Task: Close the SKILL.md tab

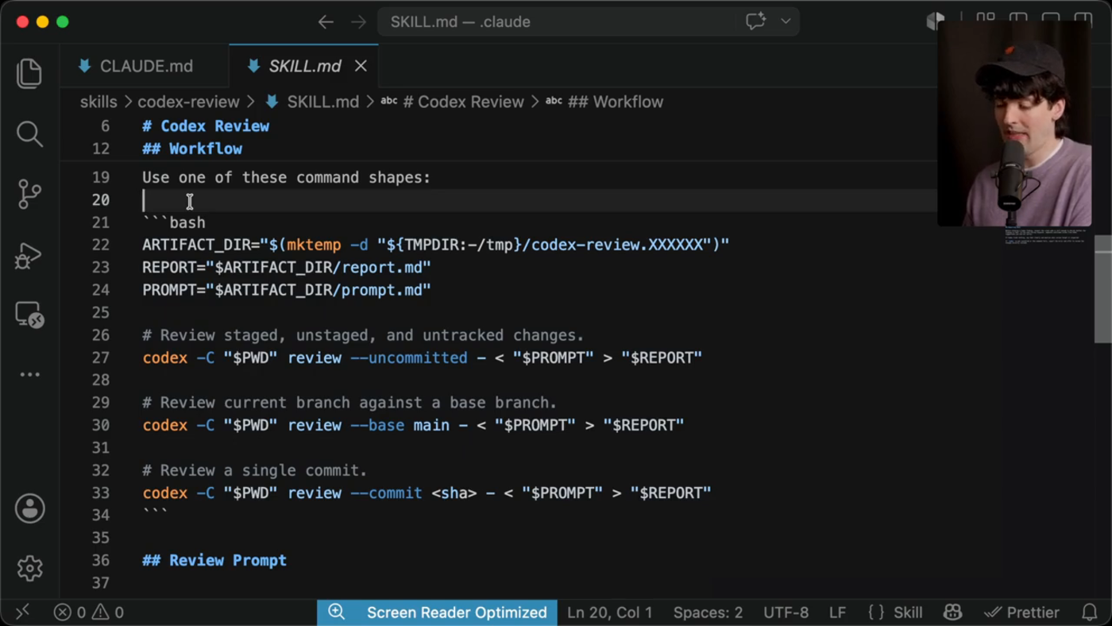Action: [361, 66]
